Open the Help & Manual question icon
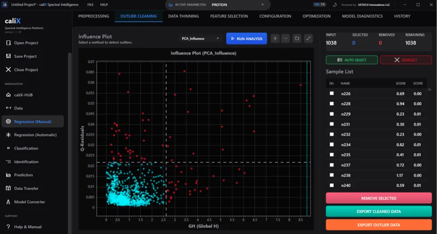Viewport: 437px width, 234px height. pyautogui.click(x=8, y=227)
